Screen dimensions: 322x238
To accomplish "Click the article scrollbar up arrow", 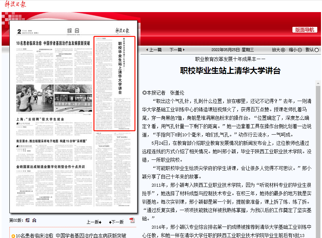I will [x=318, y=83].
